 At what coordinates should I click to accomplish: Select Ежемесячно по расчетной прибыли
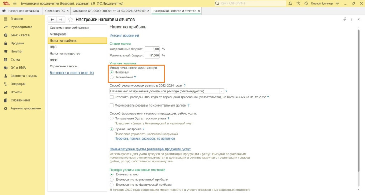[x=112, y=180]
